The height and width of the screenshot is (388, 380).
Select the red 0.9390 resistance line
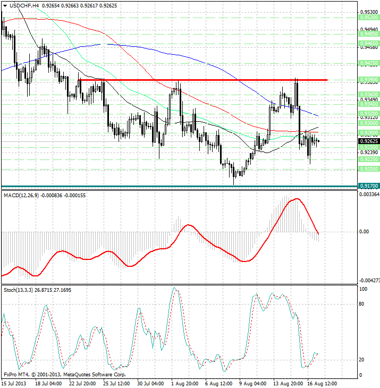pyautogui.click(x=203, y=80)
